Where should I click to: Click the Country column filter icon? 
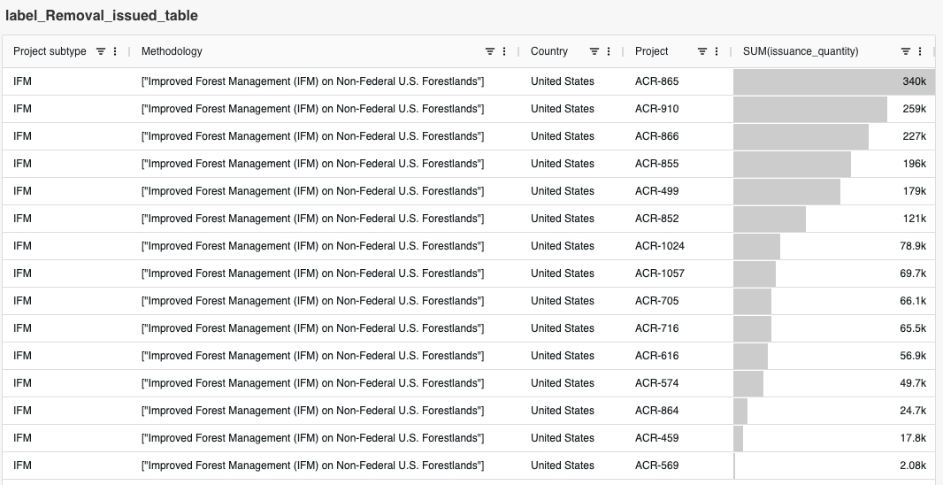[594, 51]
